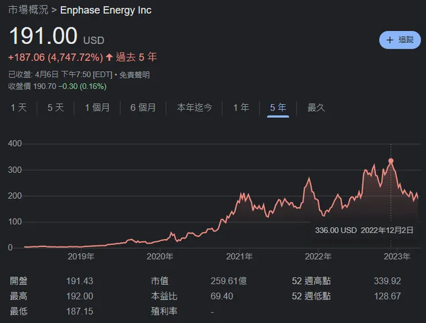The width and height of the screenshot is (426, 323).
Task: Click the 2019年 axis label
Action: tap(81, 256)
